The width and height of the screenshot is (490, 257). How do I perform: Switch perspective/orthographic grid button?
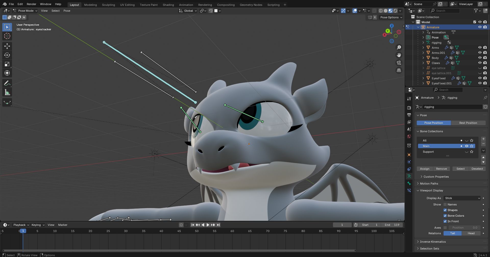(399, 70)
